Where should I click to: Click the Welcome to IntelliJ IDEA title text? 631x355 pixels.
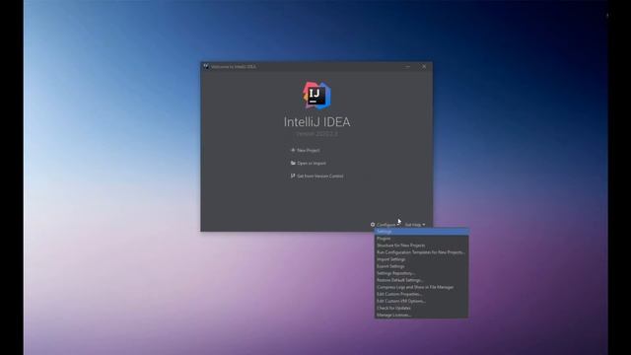[234, 66]
